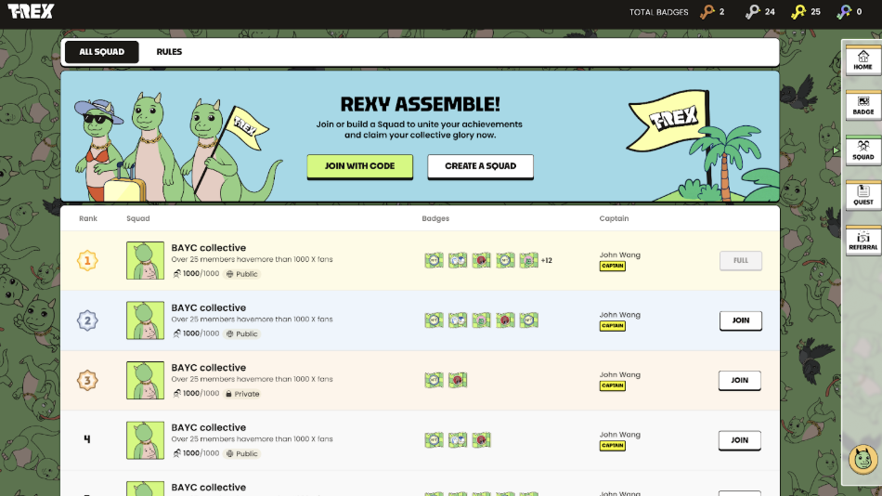The height and width of the screenshot is (496, 882).
Task: Open the Home page from sidebar
Action: (x=863, y=59)
